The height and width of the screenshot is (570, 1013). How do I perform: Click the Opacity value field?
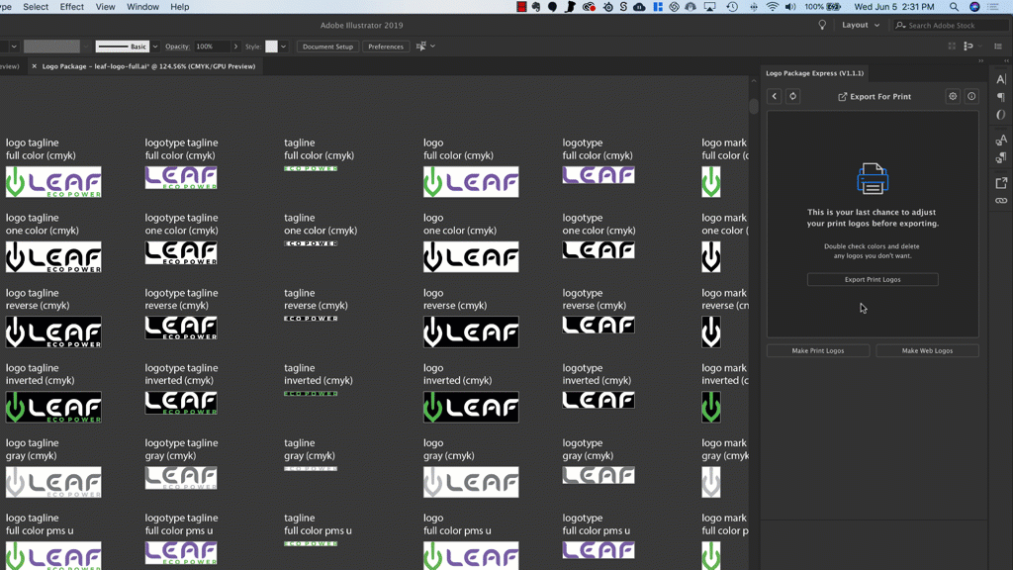[x=212, y=47]
